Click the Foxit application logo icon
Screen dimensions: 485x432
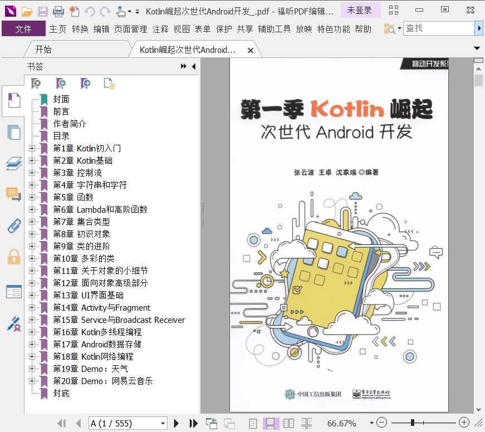11,11
